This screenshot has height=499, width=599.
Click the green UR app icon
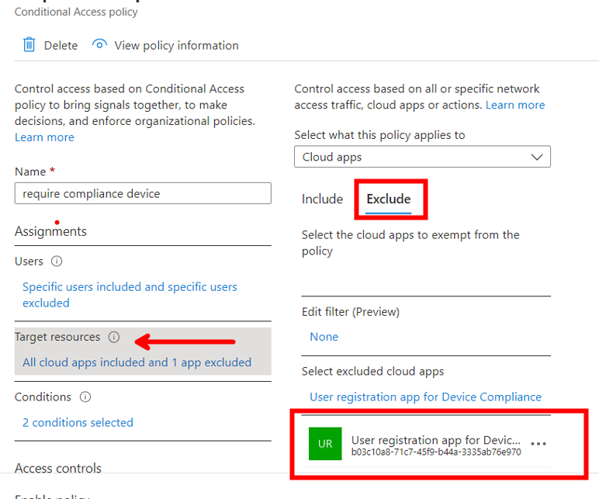(324, 444)
